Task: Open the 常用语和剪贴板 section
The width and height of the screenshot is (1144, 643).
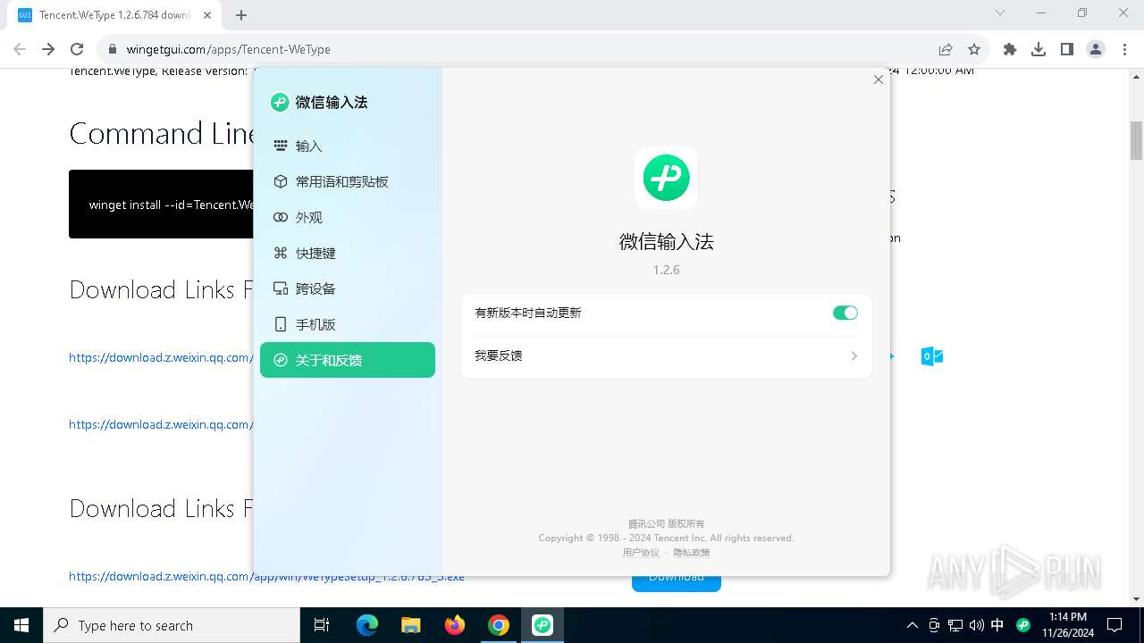Action: pyautogui.click(x=347, y=181)
